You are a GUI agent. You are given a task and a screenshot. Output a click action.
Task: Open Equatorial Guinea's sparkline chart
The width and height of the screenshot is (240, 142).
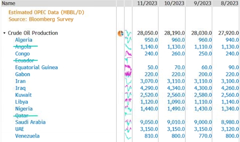click(x=128, y=68)
